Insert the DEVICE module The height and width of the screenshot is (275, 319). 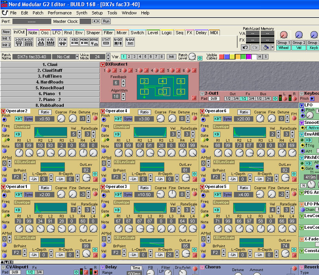pos(94,41)
